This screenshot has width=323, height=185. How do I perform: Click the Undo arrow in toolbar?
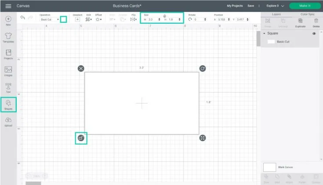pyautogui.click(x=22, y=18)
